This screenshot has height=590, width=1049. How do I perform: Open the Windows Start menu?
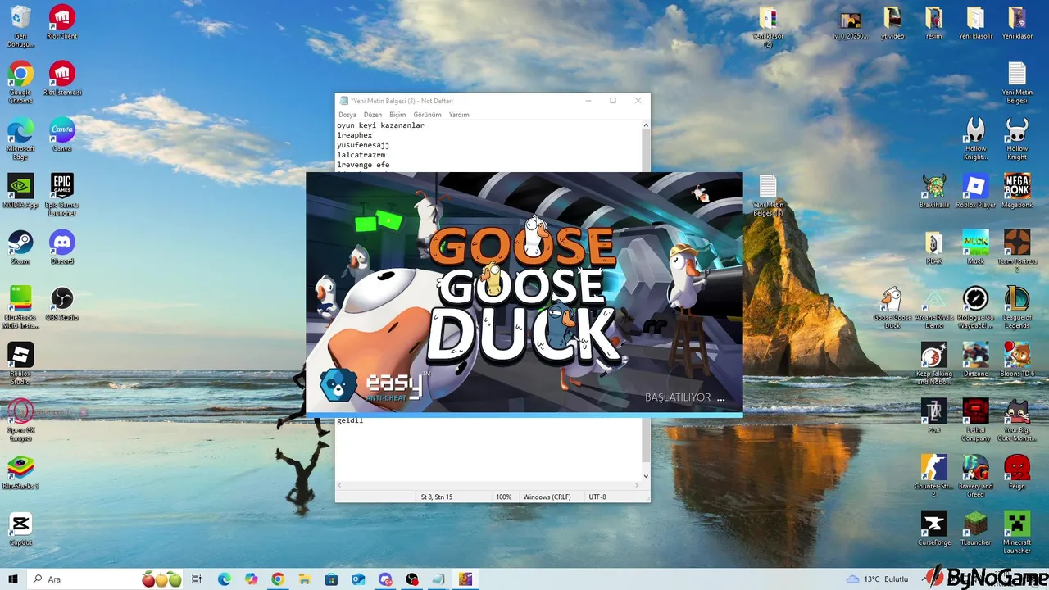tap(13, 579)
